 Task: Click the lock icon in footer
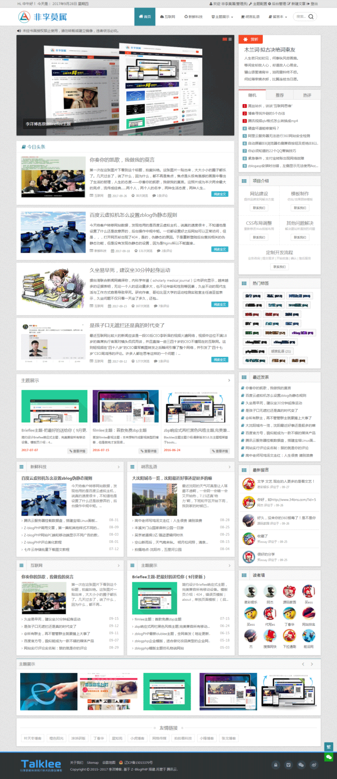[x=275, y=765]
